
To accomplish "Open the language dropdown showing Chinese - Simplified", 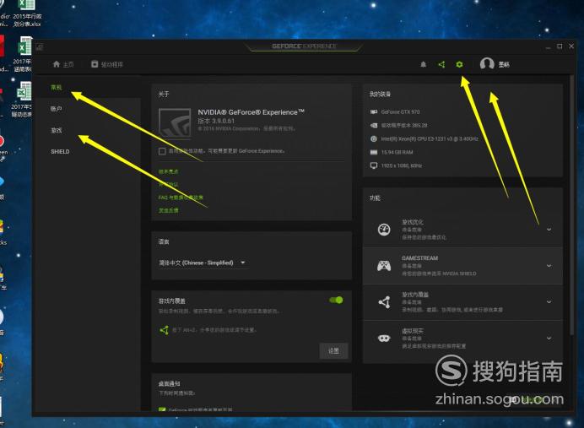I will (202, 263).
